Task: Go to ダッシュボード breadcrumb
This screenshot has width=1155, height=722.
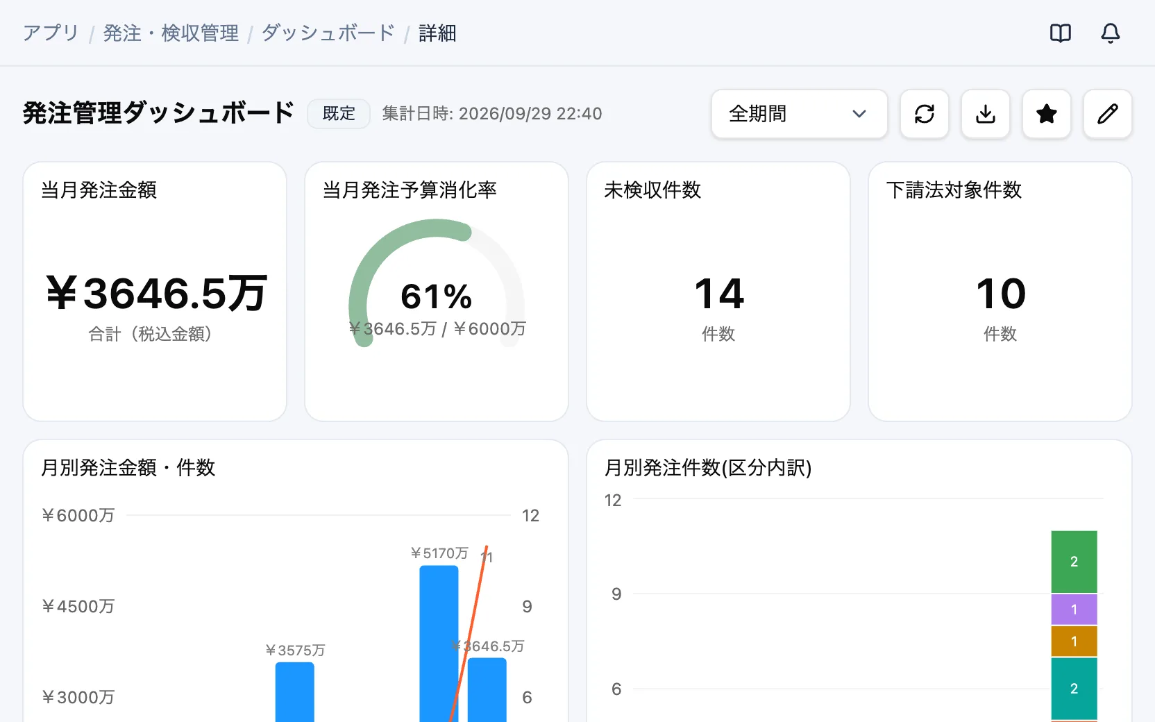Action: (x=328, y=33)
